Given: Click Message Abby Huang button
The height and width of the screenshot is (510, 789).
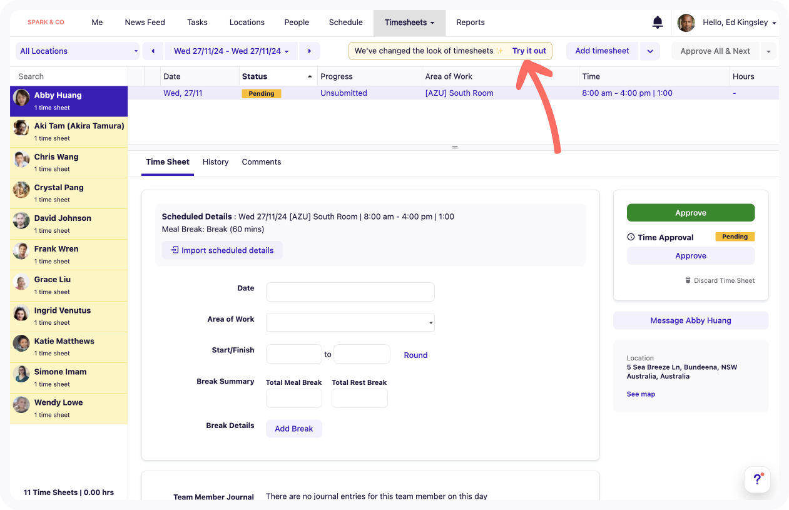Looking at the screenshot, I should point(691,320).
